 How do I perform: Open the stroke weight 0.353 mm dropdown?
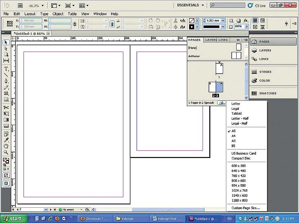point(223,21)
